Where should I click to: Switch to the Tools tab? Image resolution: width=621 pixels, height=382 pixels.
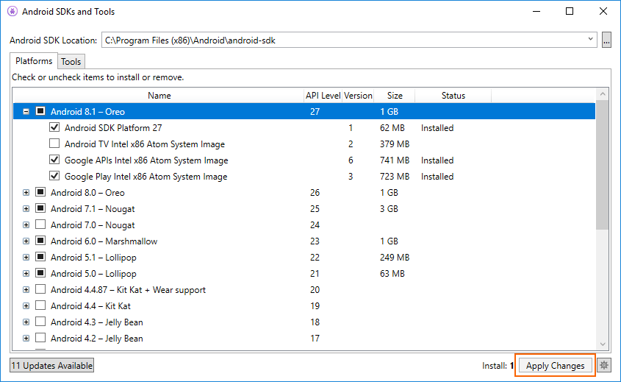71,62
